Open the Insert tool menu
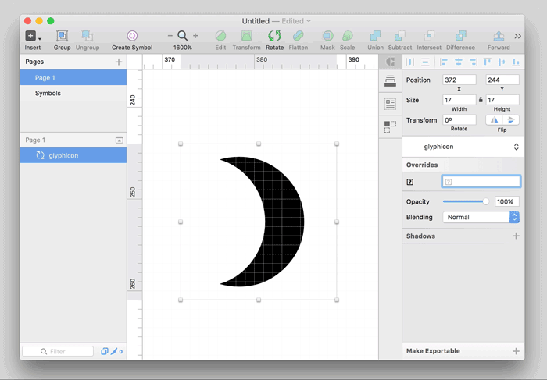The height and width of the screenshot is (380, 547). tap(33, 36)
